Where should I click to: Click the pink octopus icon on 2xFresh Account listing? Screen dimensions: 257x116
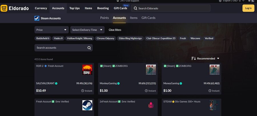[x=151, y=105]
